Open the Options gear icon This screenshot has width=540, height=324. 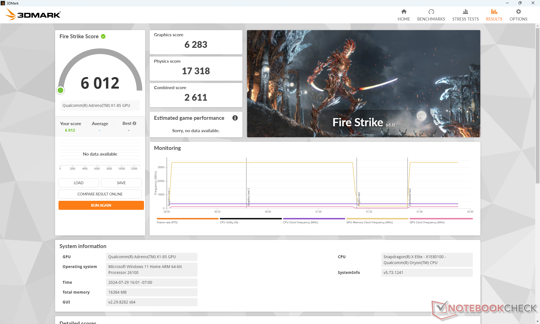click(x=518, y=12)
